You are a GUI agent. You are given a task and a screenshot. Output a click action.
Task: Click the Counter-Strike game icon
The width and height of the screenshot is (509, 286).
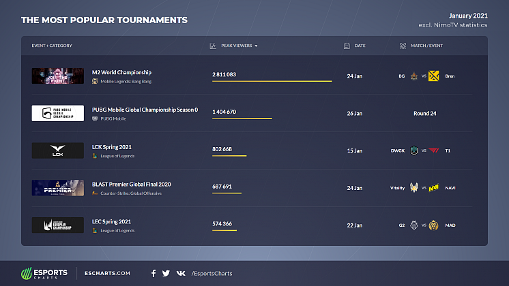(95, 193)
